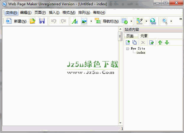Select the index page in the tree
Screen dimensions: 184x133
tap(141, 53)
